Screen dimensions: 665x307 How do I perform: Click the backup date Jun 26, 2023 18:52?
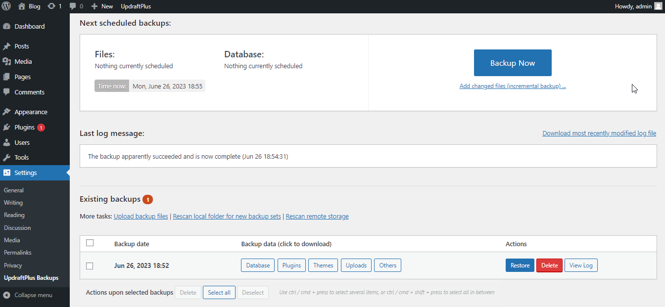coord(142,265)
